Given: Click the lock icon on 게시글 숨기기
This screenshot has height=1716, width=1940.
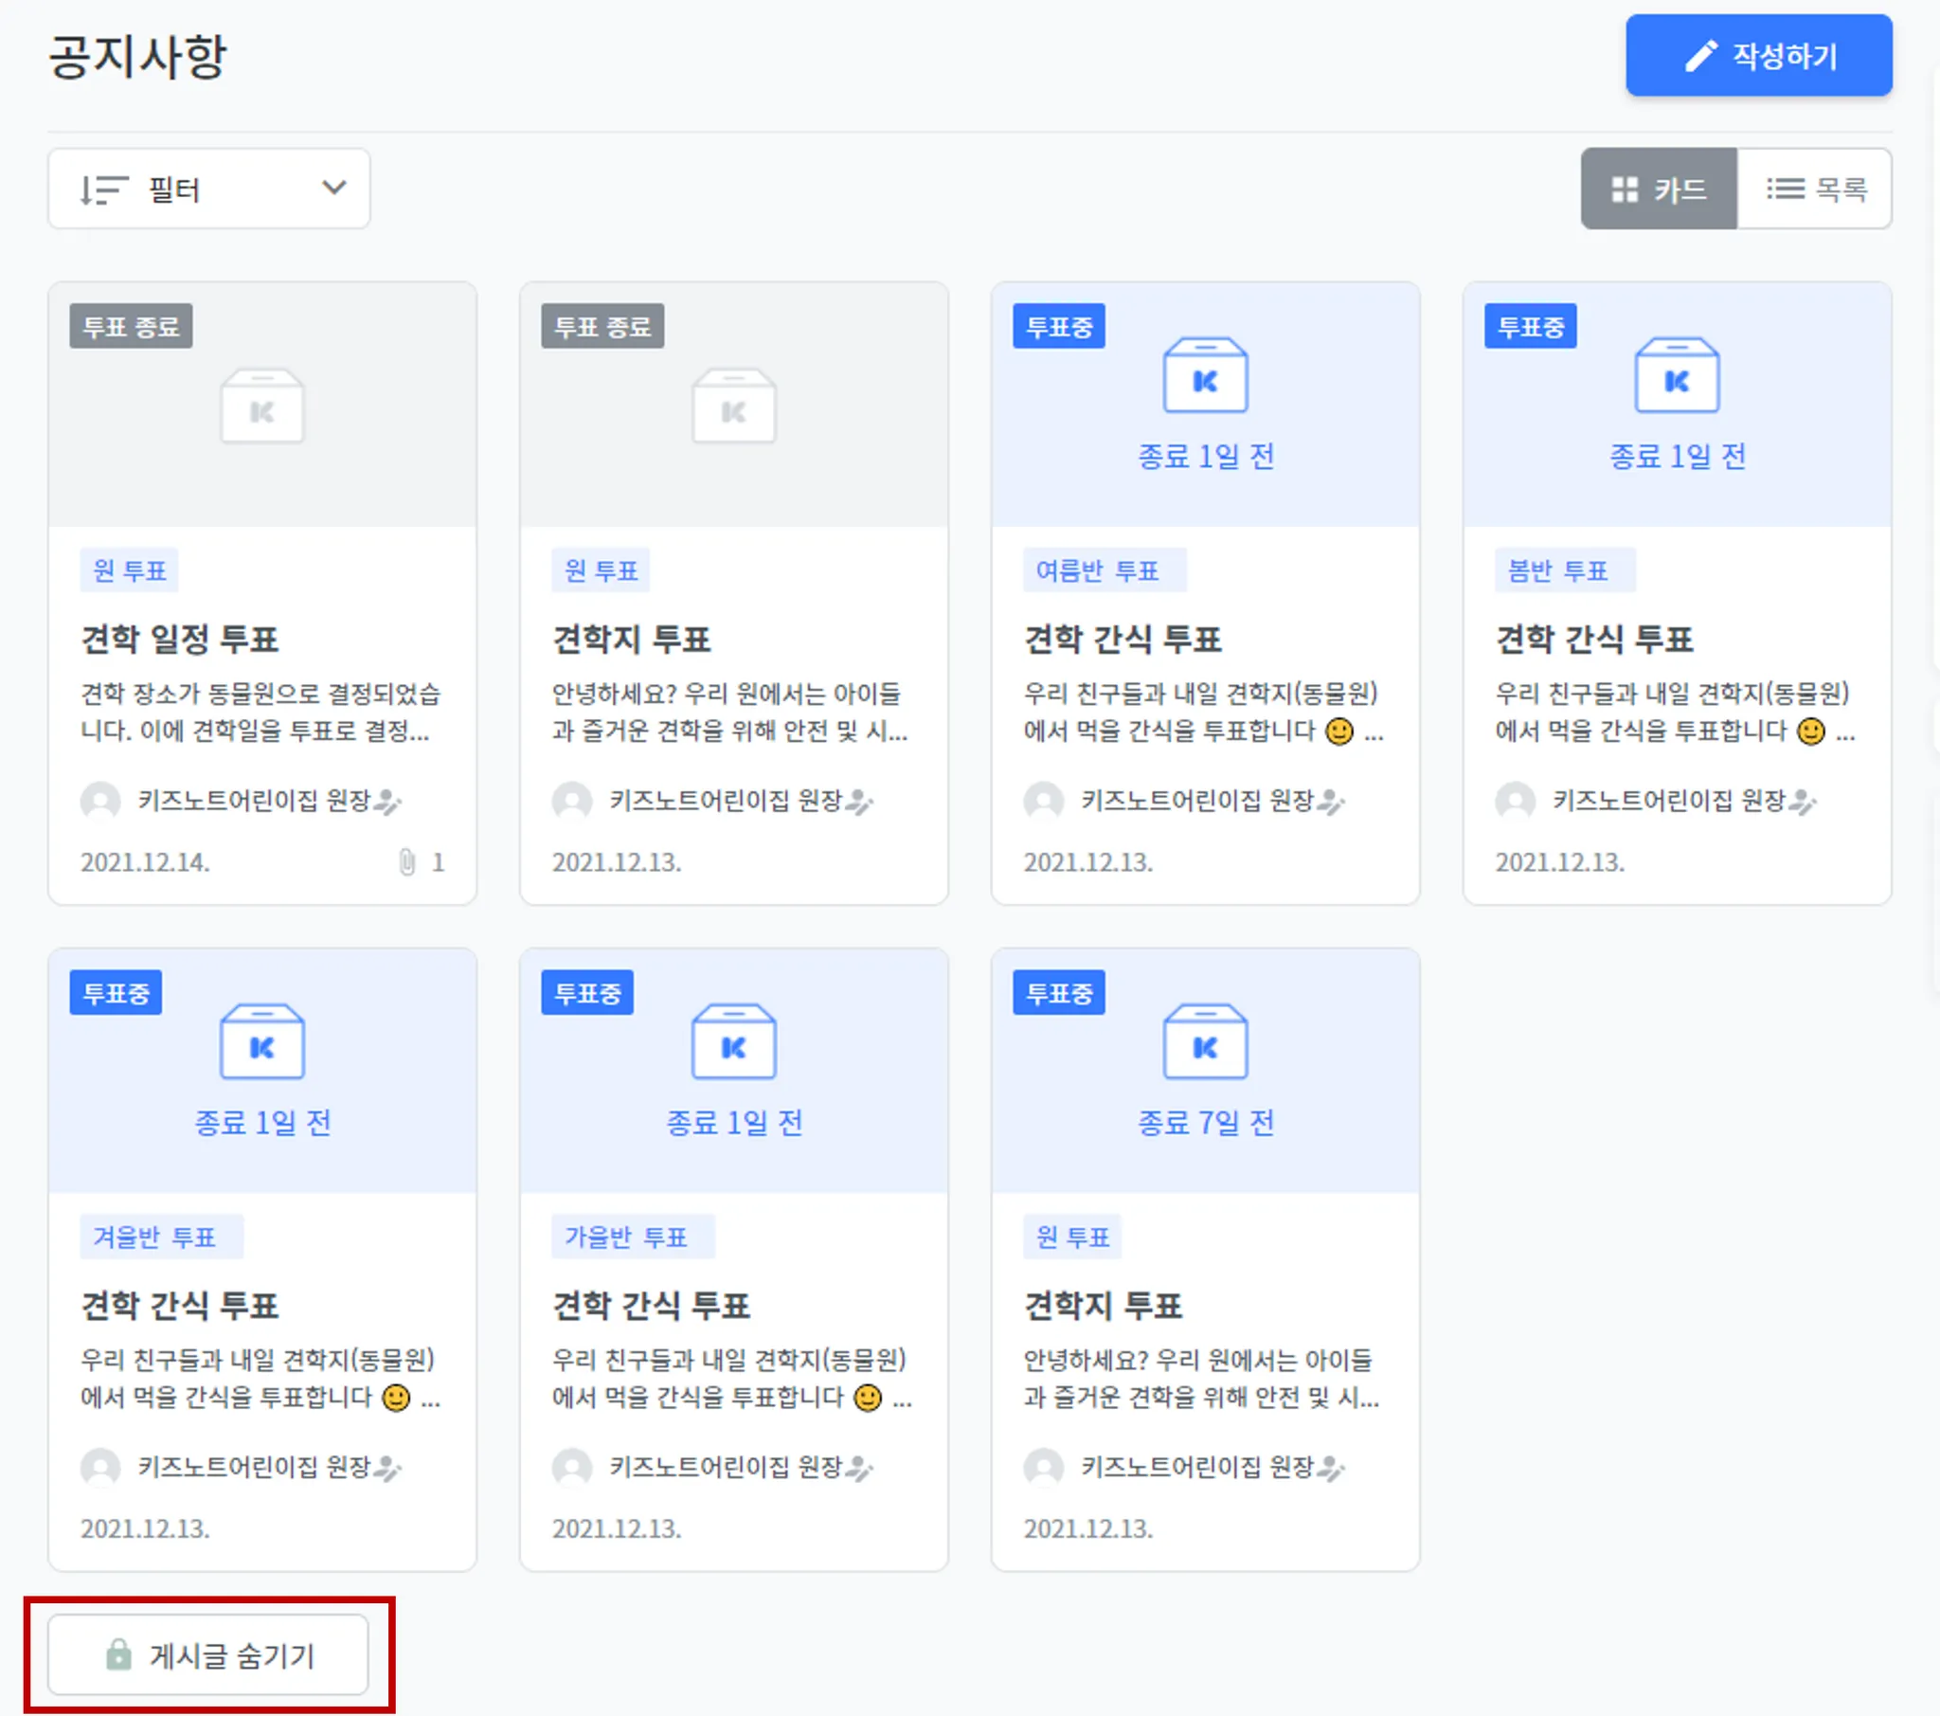Looking at the screenshot, I should click(x=118, y=1654).
